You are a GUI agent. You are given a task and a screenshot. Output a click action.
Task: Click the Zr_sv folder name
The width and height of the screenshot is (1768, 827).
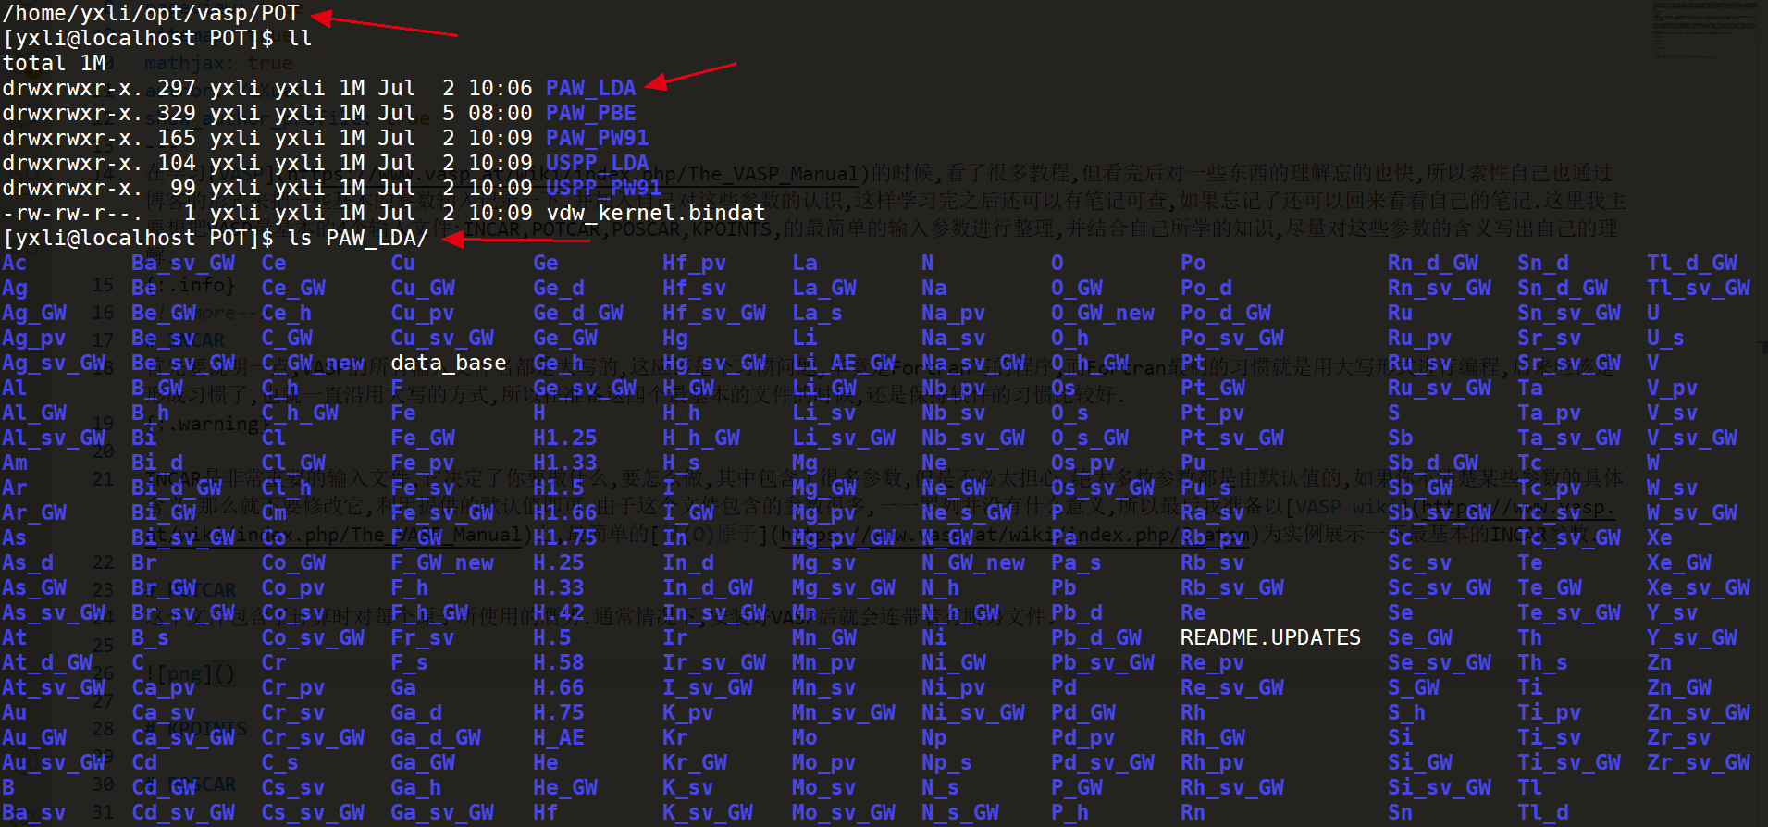pyautogui.click(x=1679, y=737)
